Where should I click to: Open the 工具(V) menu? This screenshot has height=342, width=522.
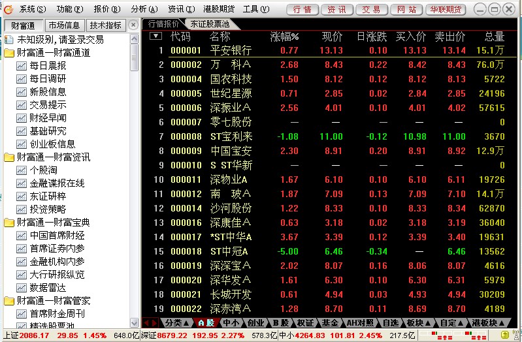click(256, 9)
